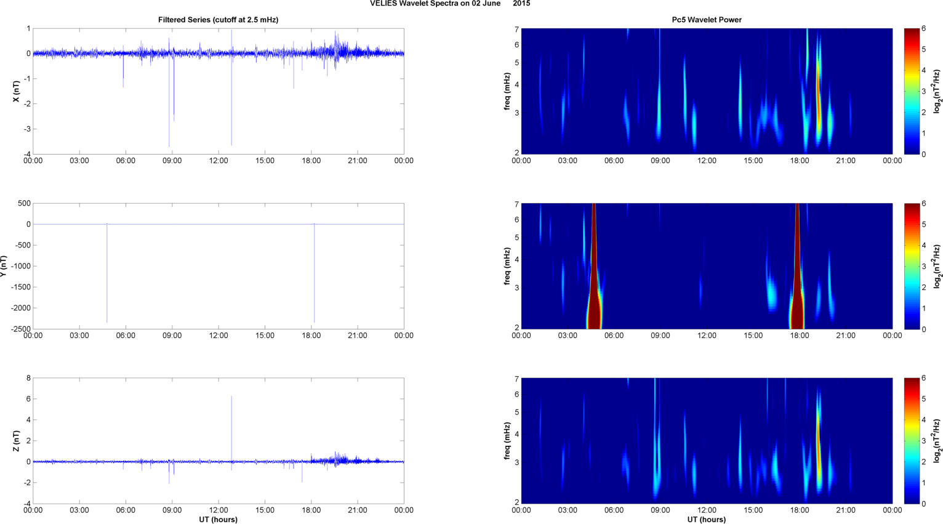
Task: Click the Y series spike before 05:00
Action: point(107,273)
